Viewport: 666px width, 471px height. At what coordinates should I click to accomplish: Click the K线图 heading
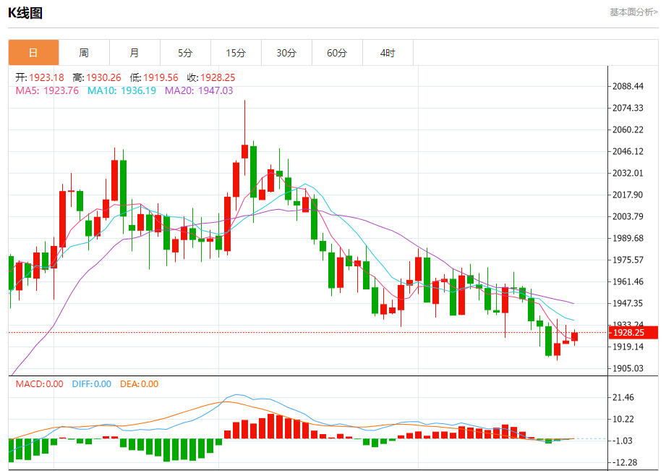coord(25,13)
